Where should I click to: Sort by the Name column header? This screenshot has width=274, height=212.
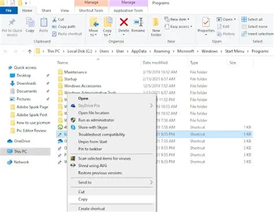pyautogui.click(x=63, y=63)
